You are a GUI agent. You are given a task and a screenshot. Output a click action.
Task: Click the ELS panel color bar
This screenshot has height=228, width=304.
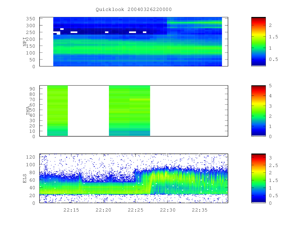click(258, 178)
